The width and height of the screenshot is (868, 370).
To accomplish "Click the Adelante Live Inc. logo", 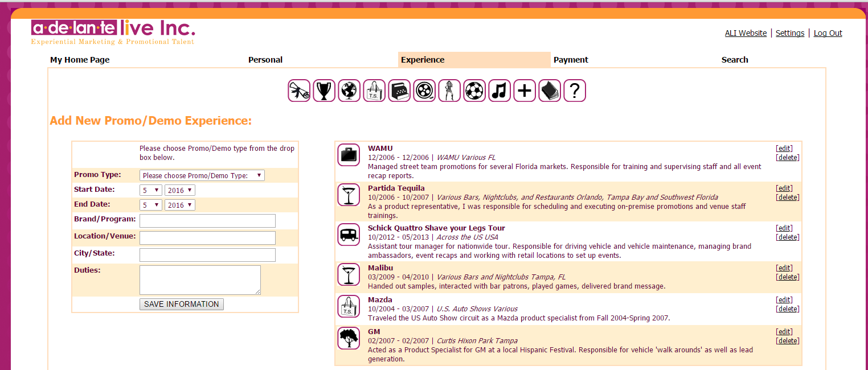I will [x=113, y=32].
